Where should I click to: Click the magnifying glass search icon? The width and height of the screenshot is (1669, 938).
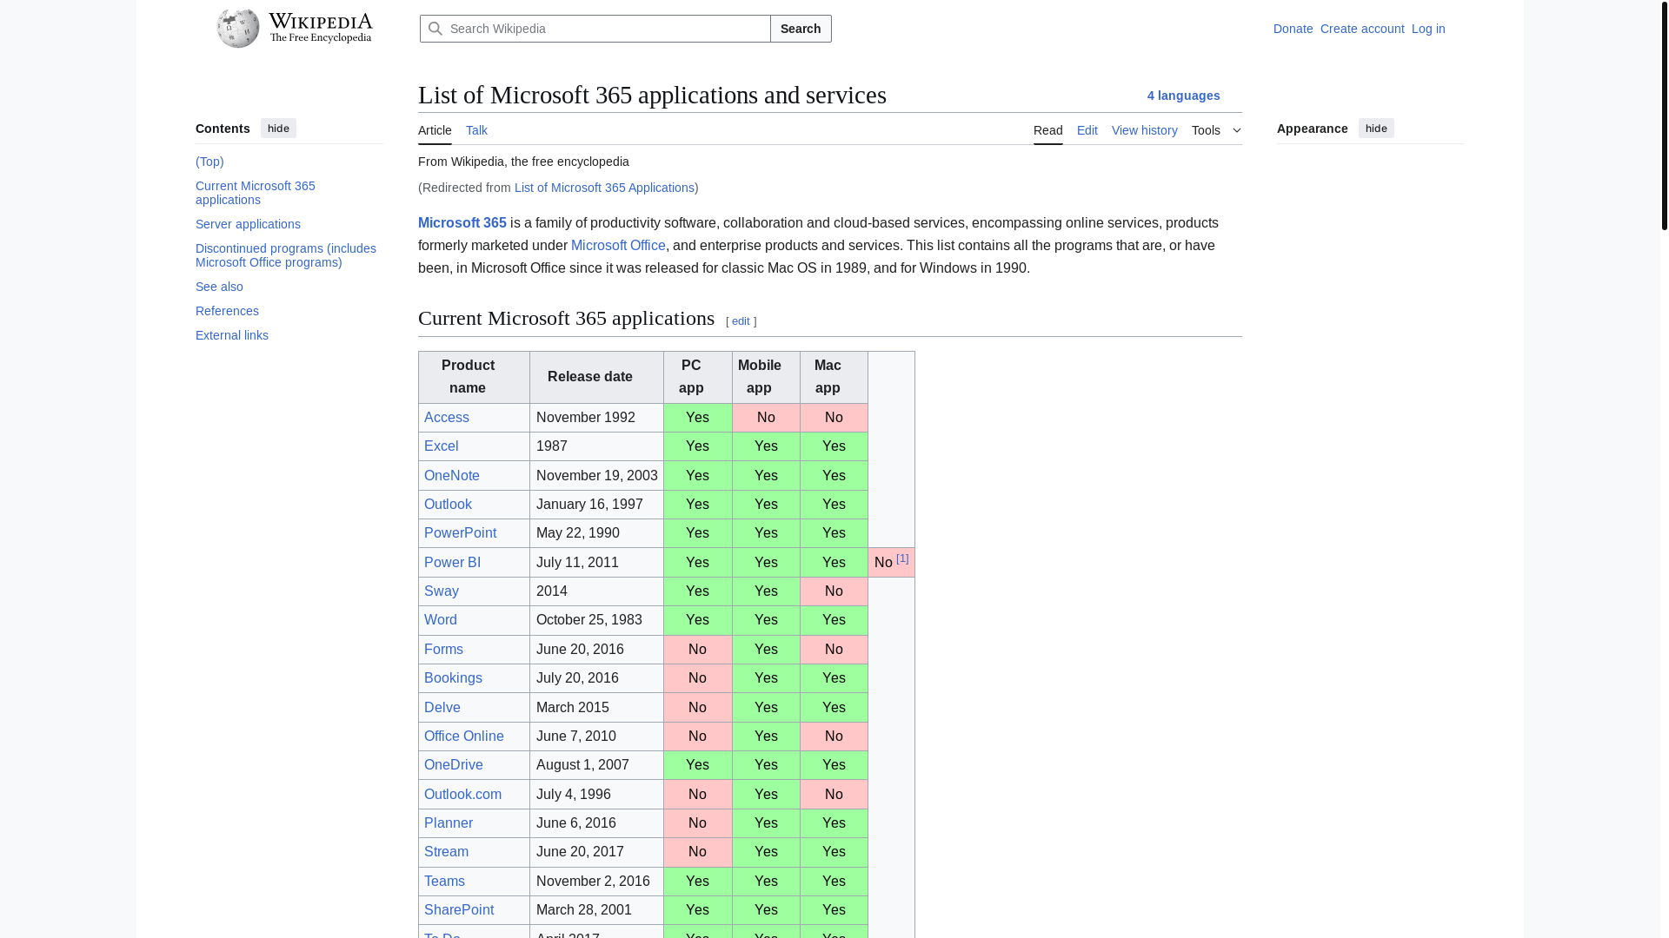436,29
